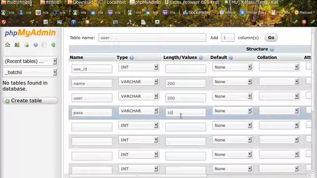Image resolution: width=317 pixels, height=178 pixels.
Task: Open Collation dropdown for pass row
Action: pyautogui.click(x=279, y=111)
